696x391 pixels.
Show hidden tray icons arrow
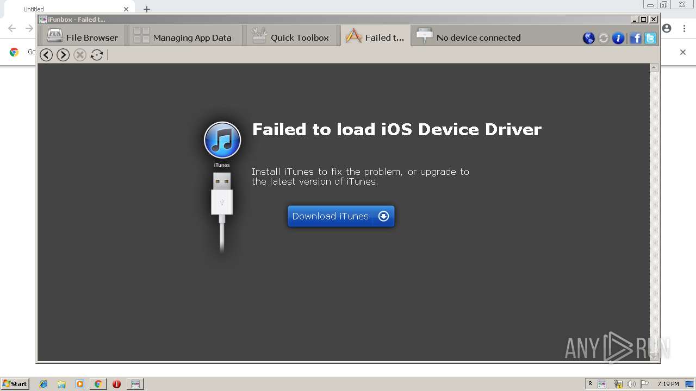pos(590,383)
